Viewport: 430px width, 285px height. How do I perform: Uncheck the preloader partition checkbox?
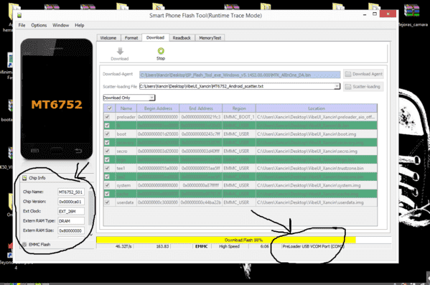[107, 116]
